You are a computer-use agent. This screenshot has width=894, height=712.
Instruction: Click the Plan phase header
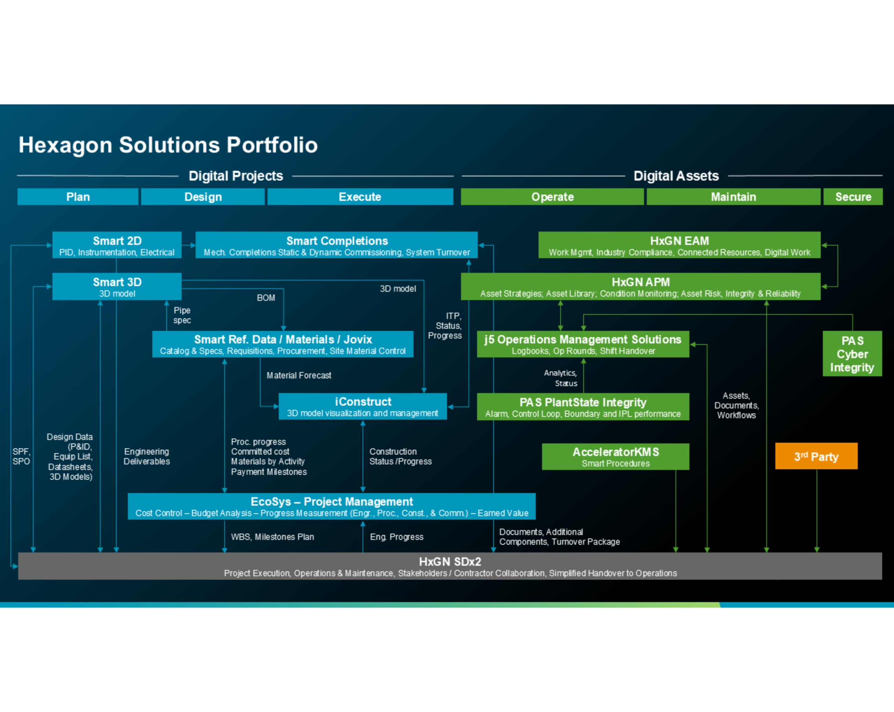[x=78, y=197]
